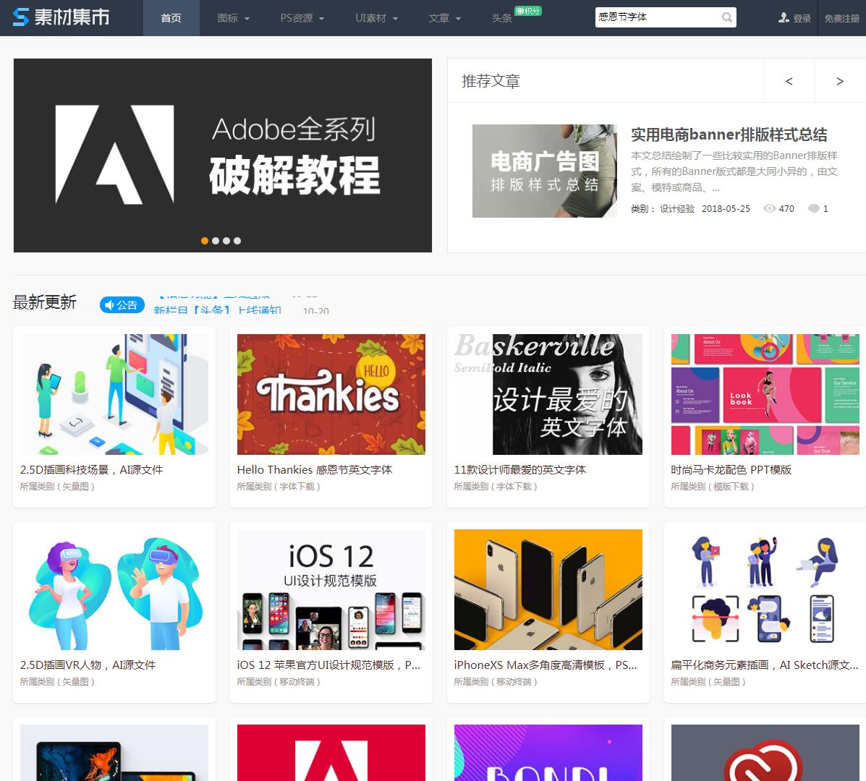Screen dimensions: 866x781
Task: Open the 头条 menu item
Action: (501, 18)
